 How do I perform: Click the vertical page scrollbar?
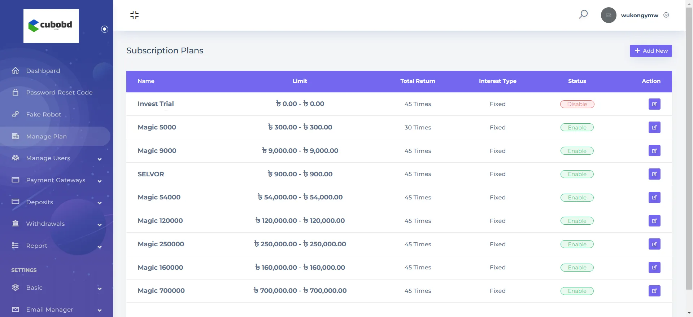point(689,144)
